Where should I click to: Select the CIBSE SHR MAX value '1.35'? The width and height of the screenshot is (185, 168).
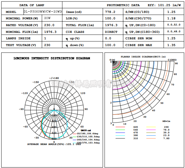point(171,45)
